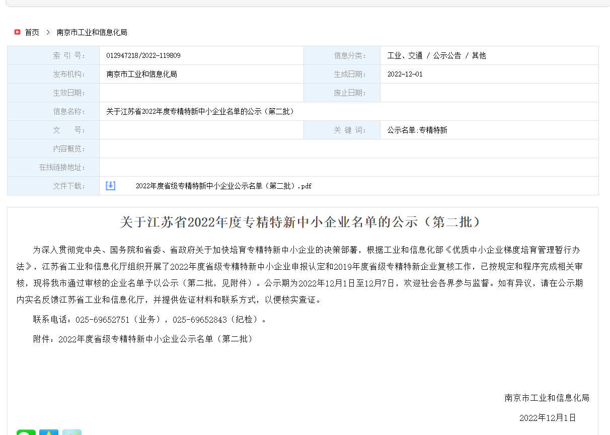Click the red home breadcrumb icon
Viewport: 610px width, 435px height.
tap(17, 32)
